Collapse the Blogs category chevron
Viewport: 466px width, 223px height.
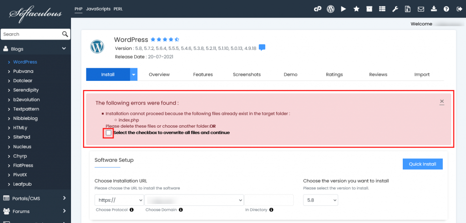pos(64,49)
